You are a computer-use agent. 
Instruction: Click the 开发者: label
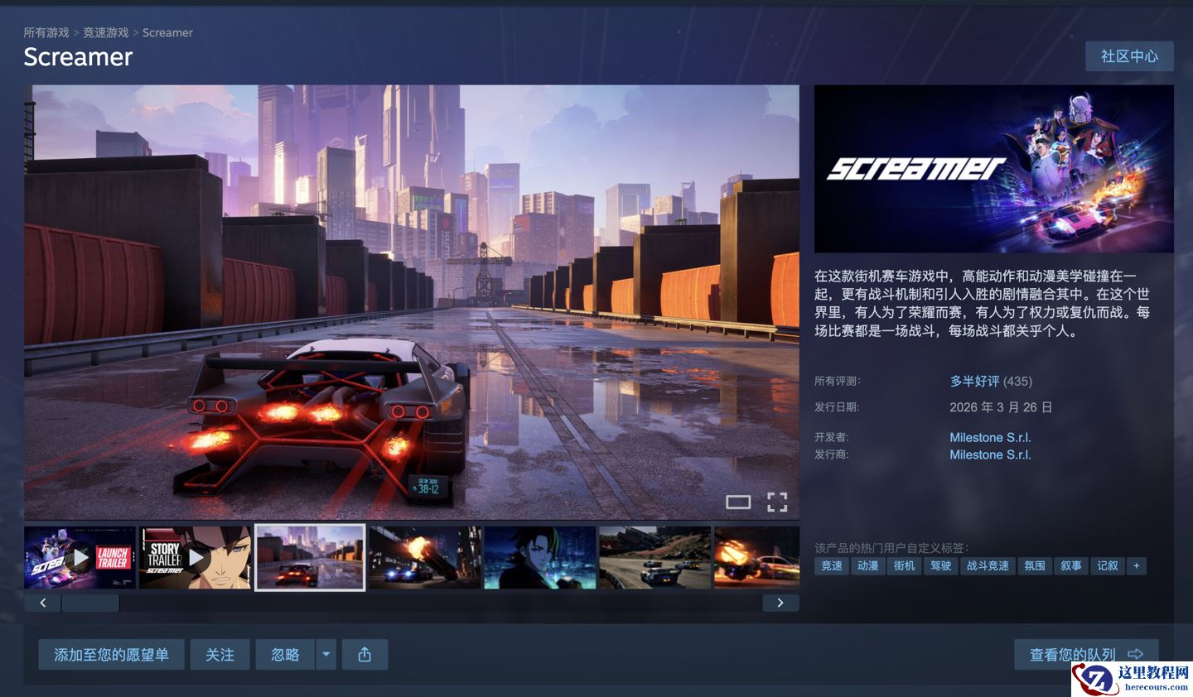point(832,437)
